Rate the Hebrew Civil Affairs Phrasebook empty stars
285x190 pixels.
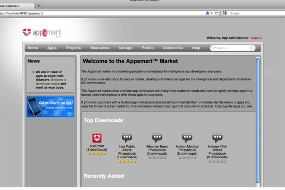(x=218, y=161)
